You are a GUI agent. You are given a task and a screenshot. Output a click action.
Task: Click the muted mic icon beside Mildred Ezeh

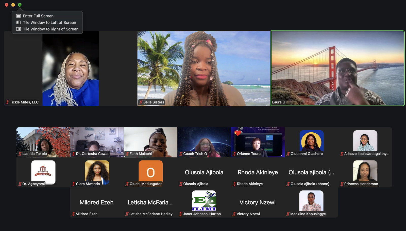73,214
